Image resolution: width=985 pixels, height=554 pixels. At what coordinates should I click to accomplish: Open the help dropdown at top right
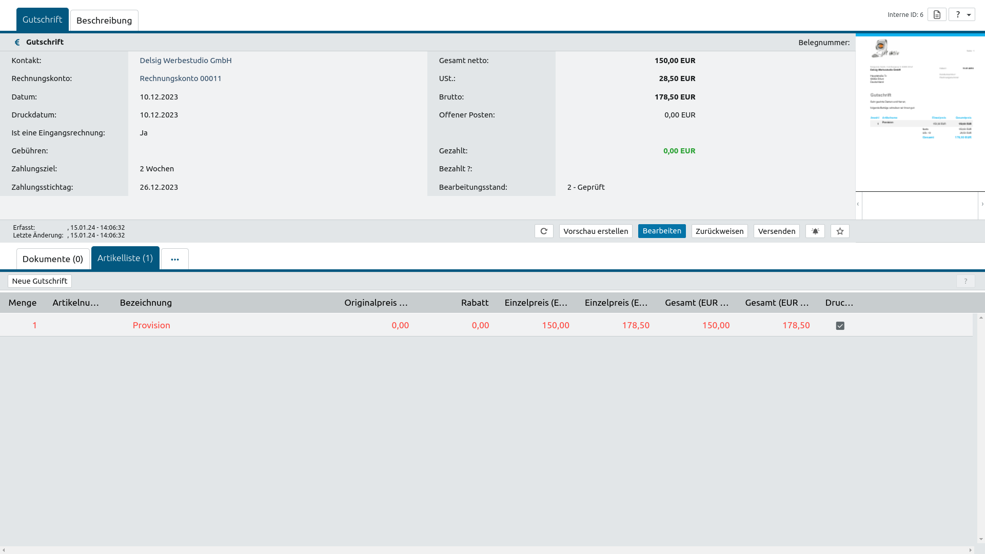(962, 14)
